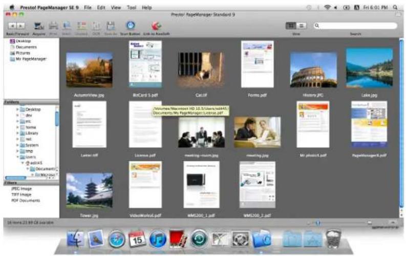This screenshot has height=256, width=406.
Task: Expand the dev folder
Action: click(17, 115)
